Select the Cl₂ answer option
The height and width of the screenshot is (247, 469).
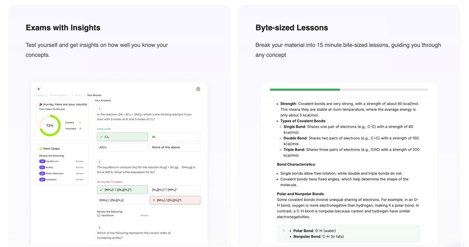pos(122,137)
